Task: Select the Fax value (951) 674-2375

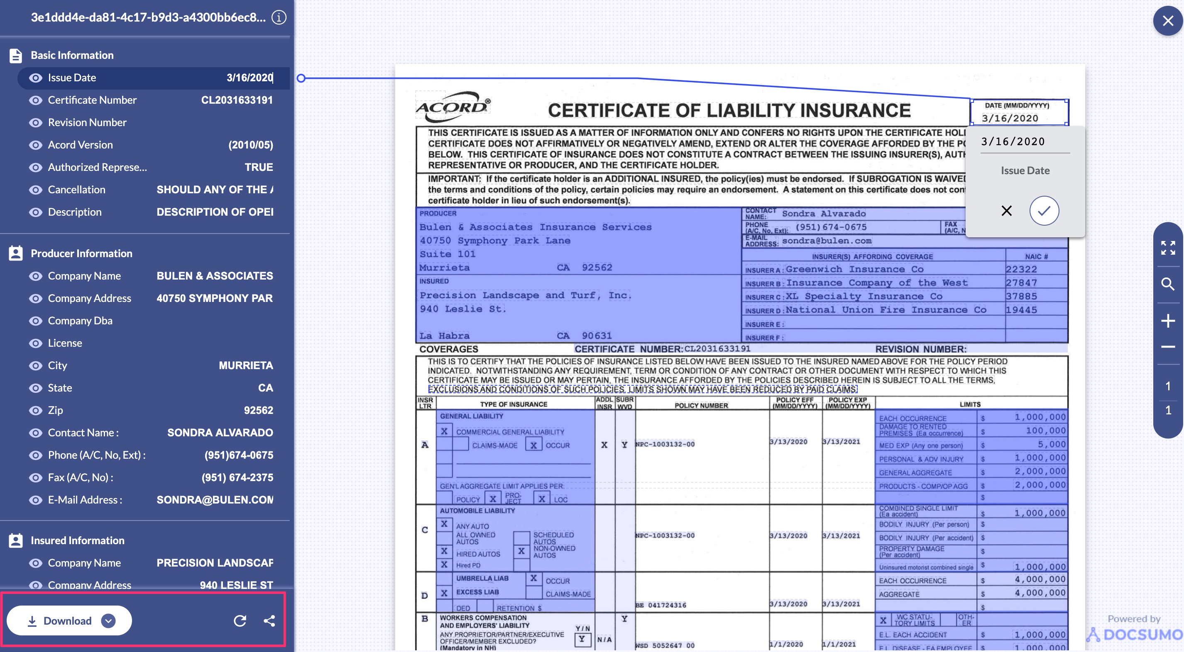Action: [x=237, y=477]
